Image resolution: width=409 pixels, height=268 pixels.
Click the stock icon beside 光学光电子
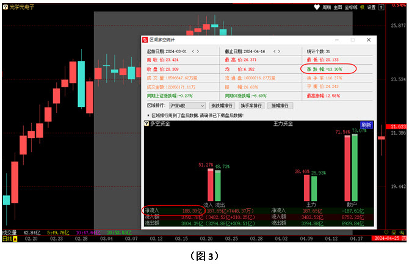point(5,7)
